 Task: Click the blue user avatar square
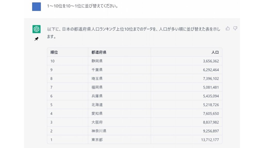[x=37, y=6]
